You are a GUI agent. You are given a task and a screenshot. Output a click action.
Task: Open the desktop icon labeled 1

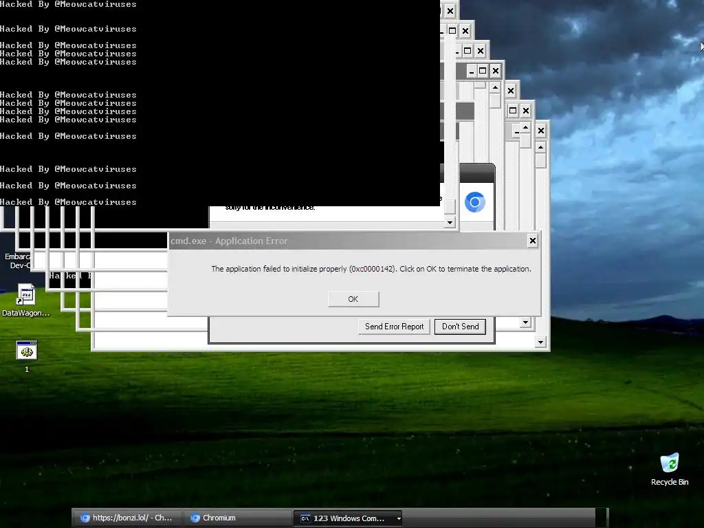[x=27, y=357]
